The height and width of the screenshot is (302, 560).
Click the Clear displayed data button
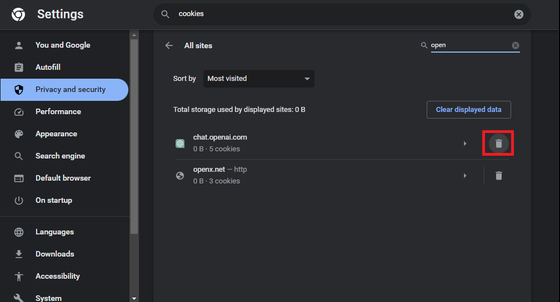[468, 110]
